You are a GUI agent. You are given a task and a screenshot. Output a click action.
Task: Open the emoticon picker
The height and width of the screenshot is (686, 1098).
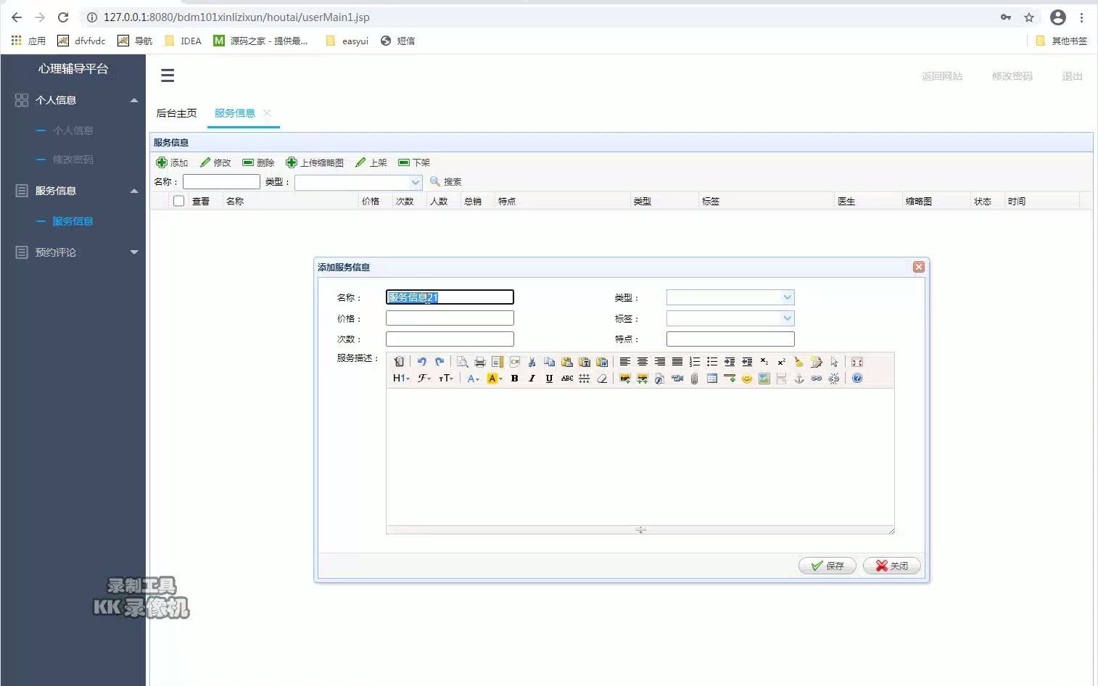point(747,379)
